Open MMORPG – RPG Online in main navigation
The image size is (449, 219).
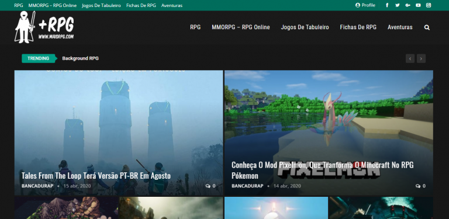(x=241, y=27)
